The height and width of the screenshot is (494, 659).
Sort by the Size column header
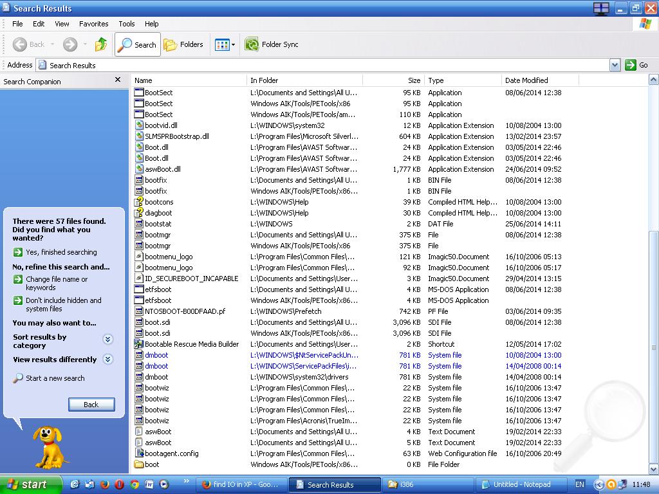point(393,80)
